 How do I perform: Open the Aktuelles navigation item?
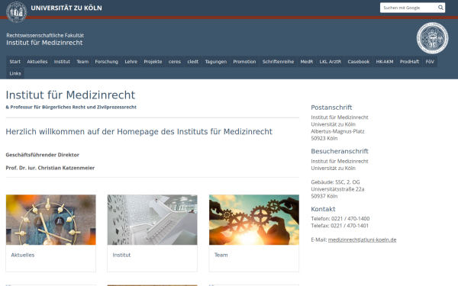[37, 62]
